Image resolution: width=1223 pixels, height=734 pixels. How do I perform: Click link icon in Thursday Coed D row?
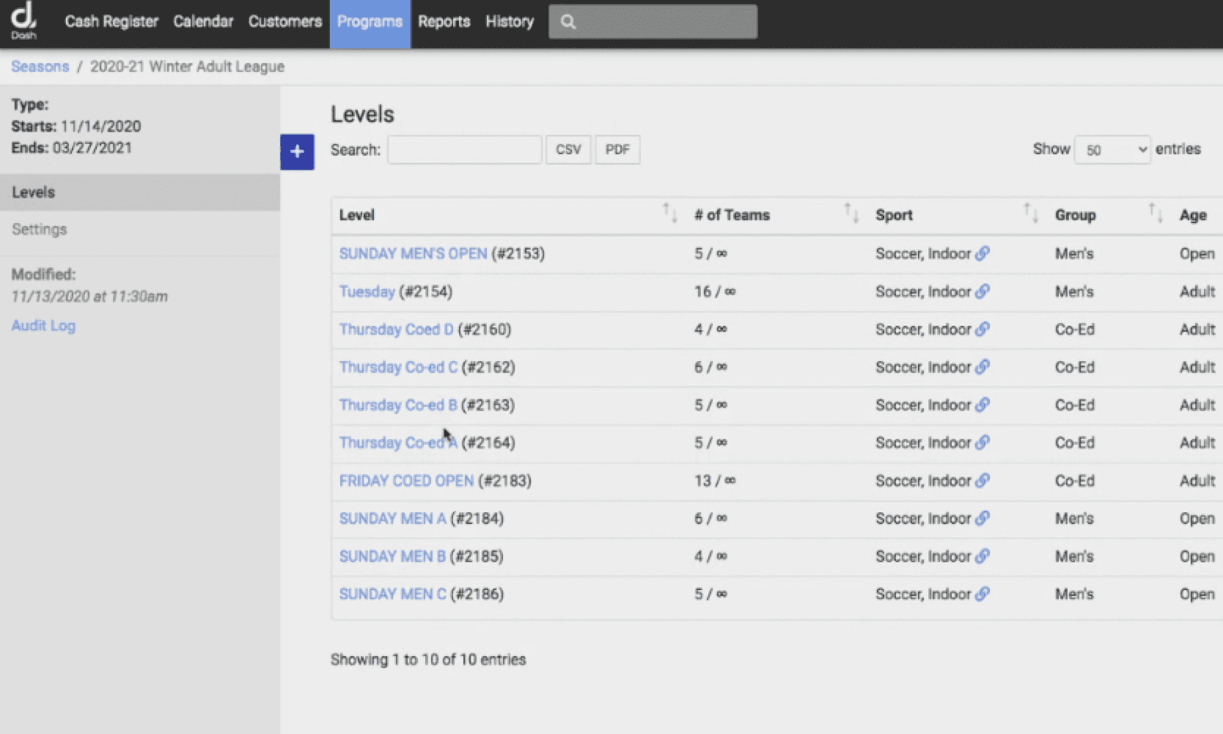(982, 329)
